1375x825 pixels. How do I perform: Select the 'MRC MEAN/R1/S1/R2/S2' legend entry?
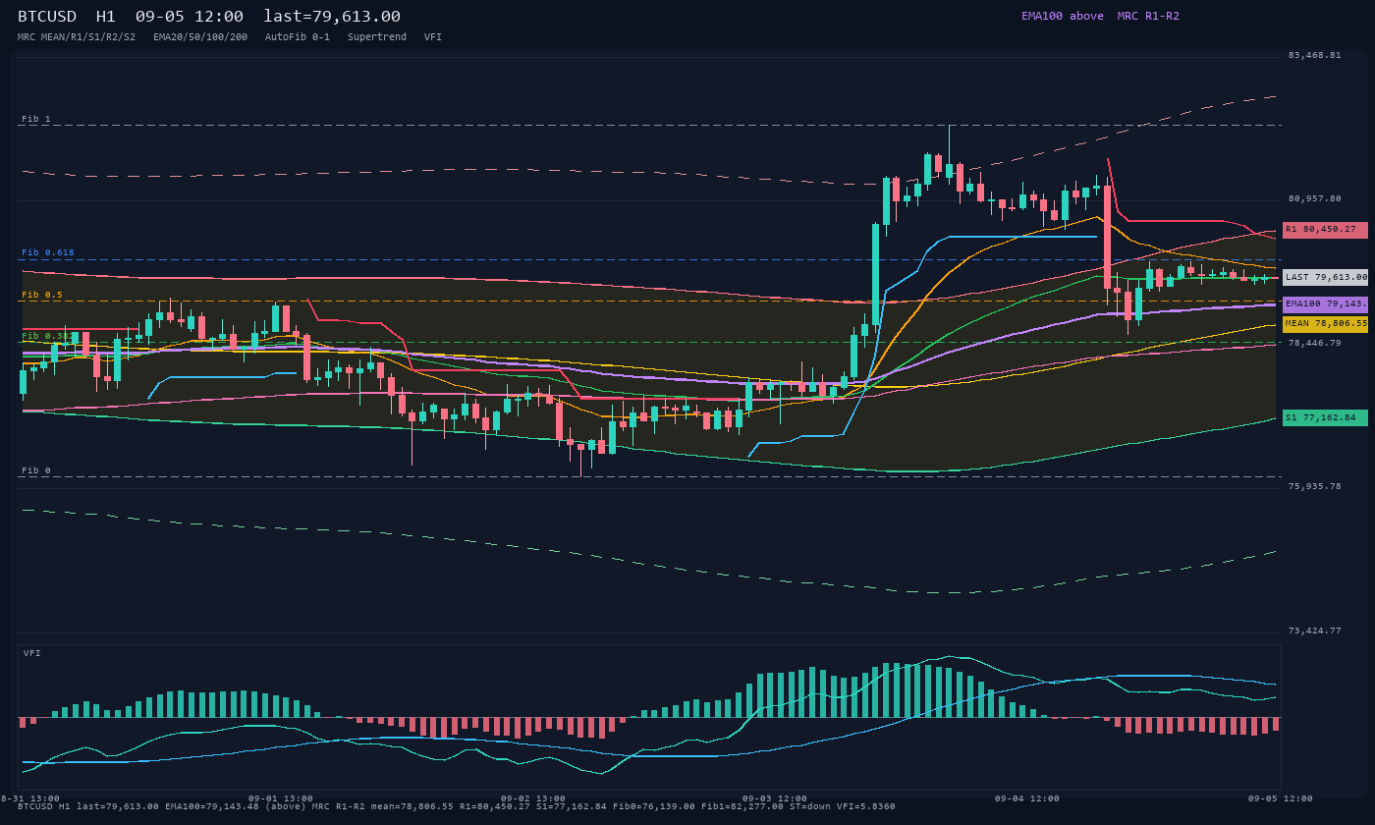click(77, 37)
